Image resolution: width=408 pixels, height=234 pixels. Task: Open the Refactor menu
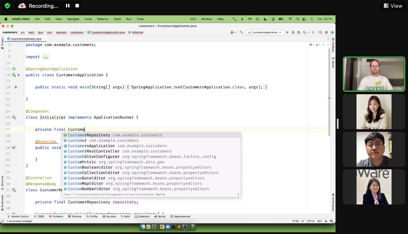[x=103, y=19]
